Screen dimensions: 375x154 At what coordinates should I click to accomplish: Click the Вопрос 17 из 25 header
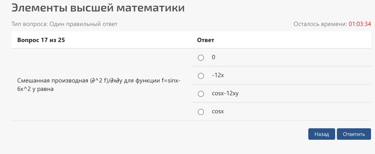pos(41,40)
